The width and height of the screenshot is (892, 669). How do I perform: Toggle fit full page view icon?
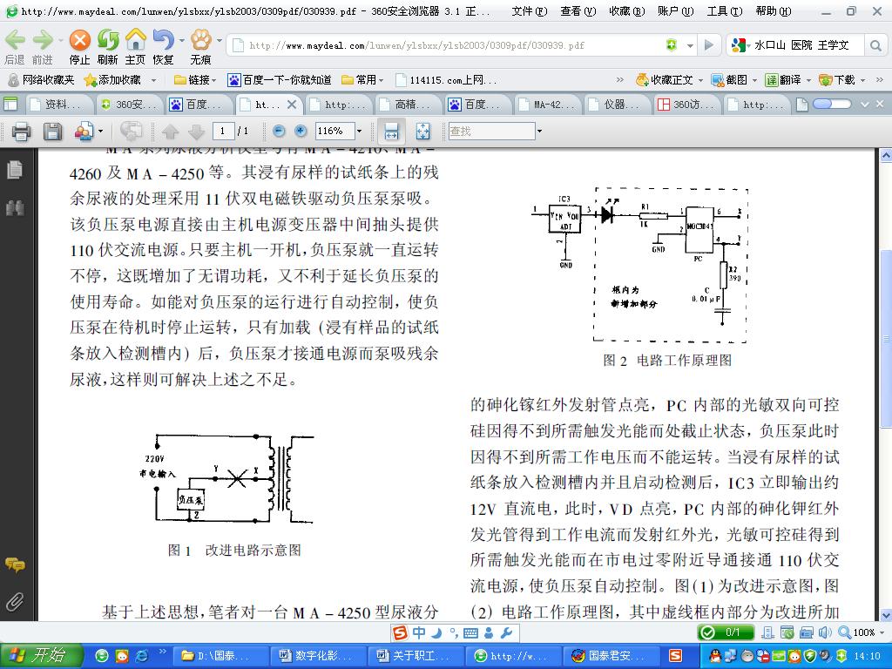(x=422, y=132)
